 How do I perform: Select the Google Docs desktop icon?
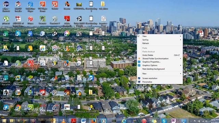click(30, 35)
